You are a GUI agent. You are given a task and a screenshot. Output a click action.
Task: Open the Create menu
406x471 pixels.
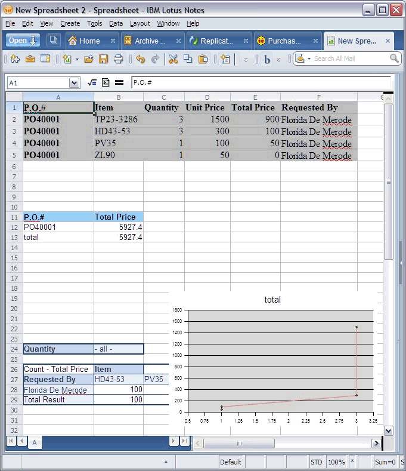coord(70,23)
